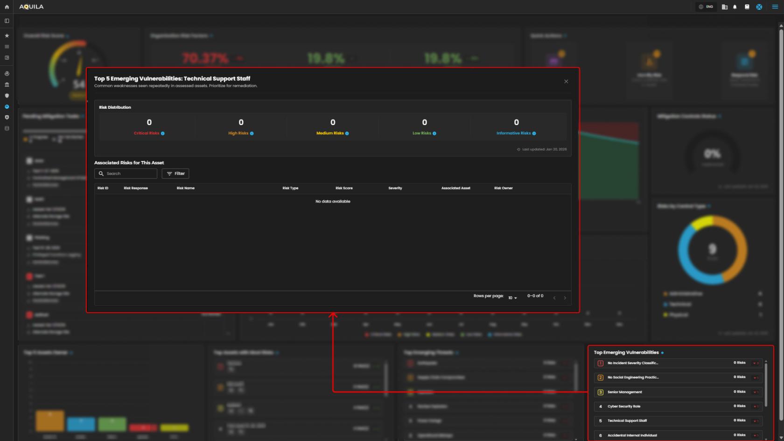Click the Filter button
The width and height of the screenshot is (784, 441).
pos(175,174)
